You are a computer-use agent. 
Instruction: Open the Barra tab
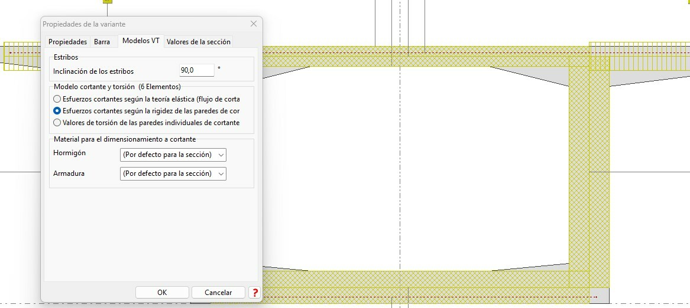click(102, 42)
